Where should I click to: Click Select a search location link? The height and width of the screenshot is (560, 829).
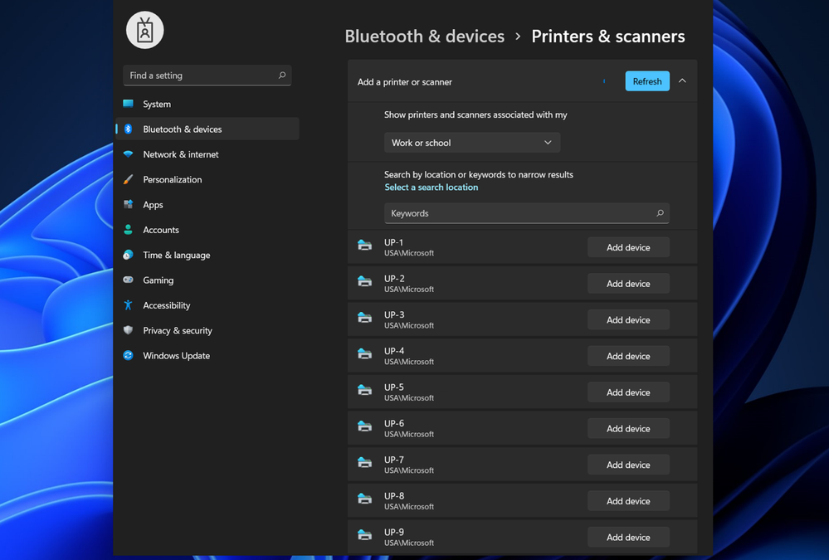[432, 187]
